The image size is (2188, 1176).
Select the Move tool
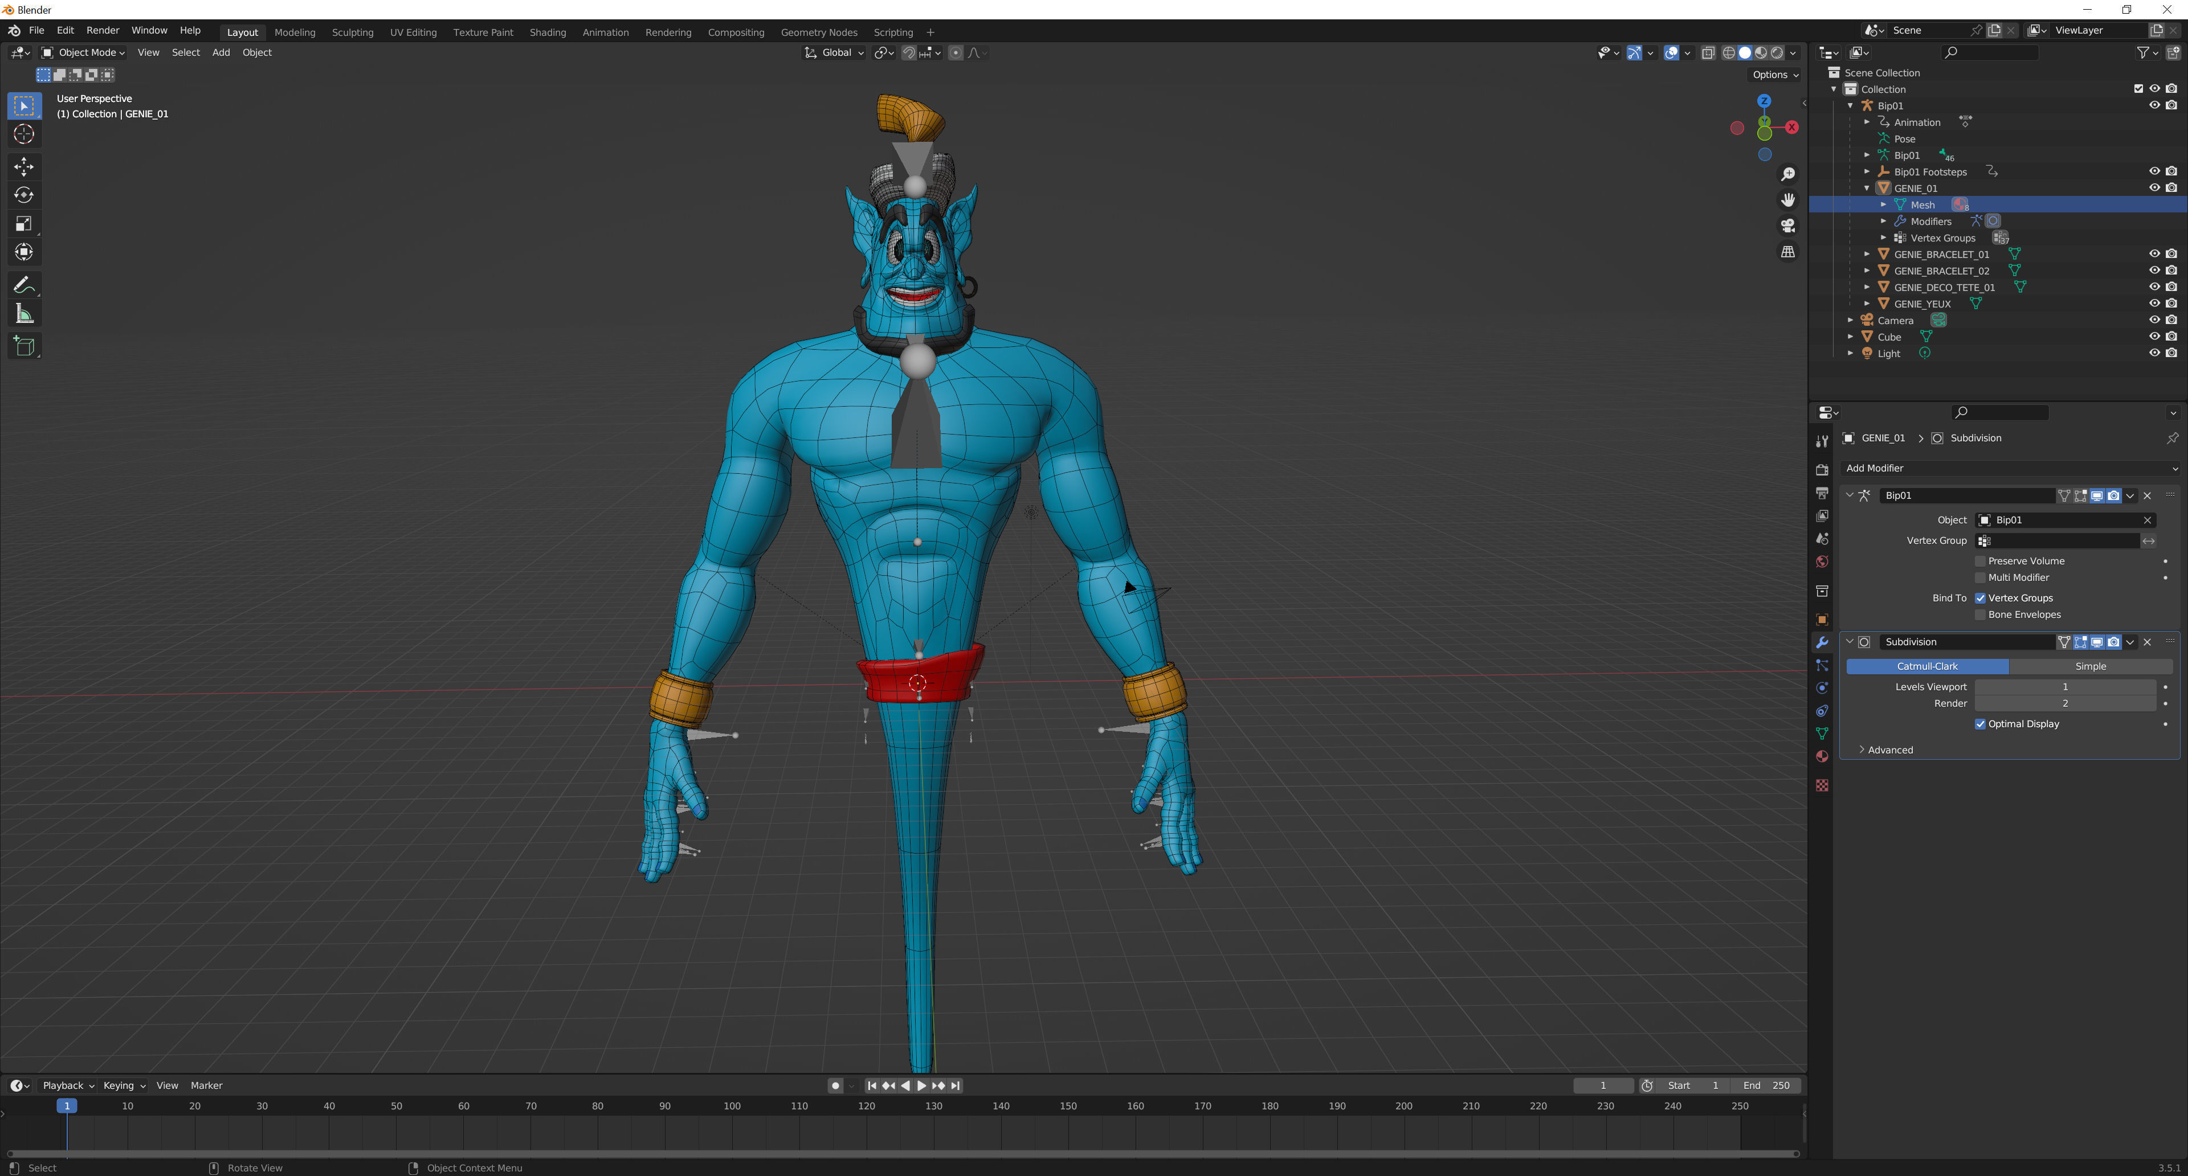tap(24, 166)
